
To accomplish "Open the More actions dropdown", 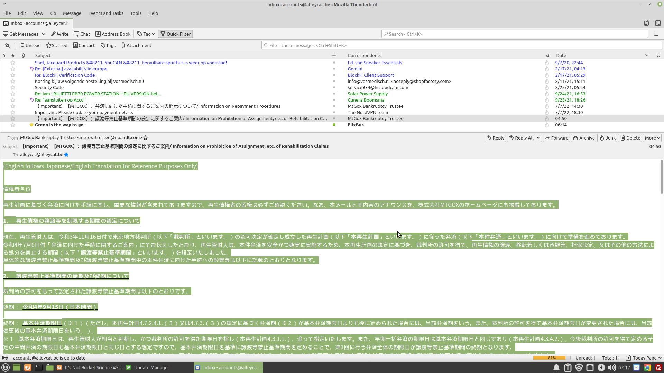I will (652, 138).
